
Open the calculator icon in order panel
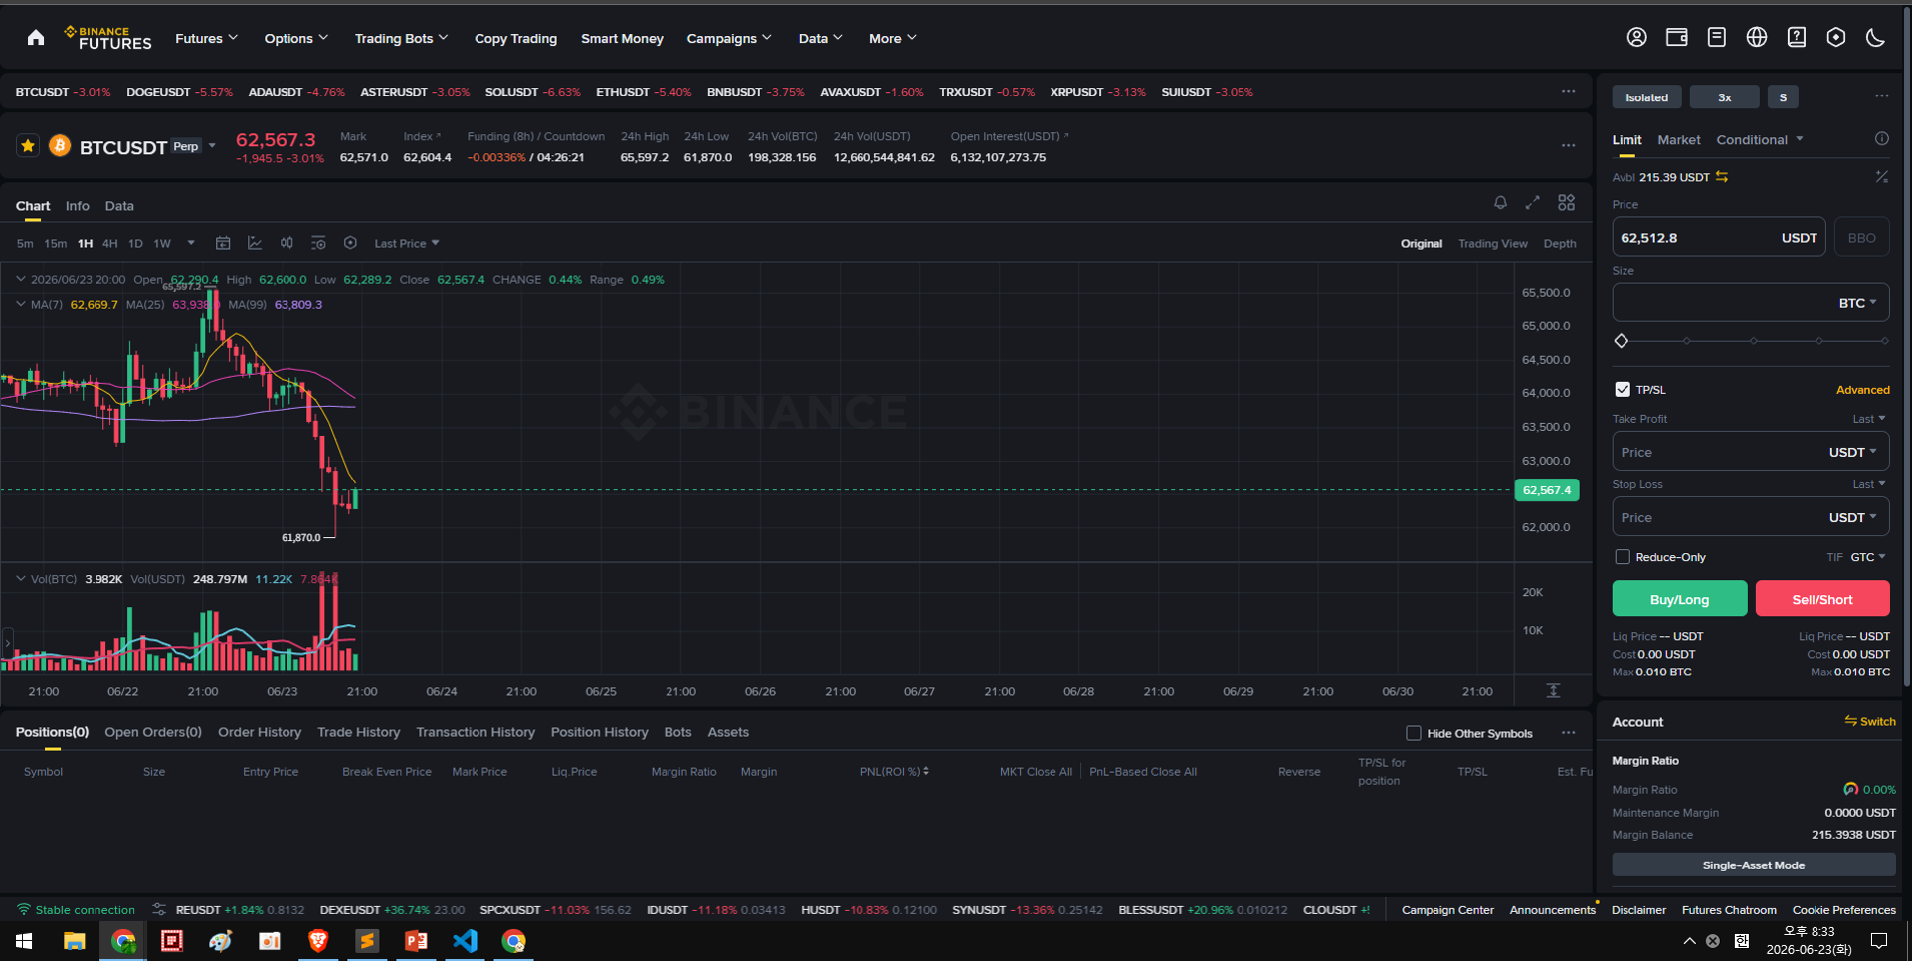pos(1881,176)
